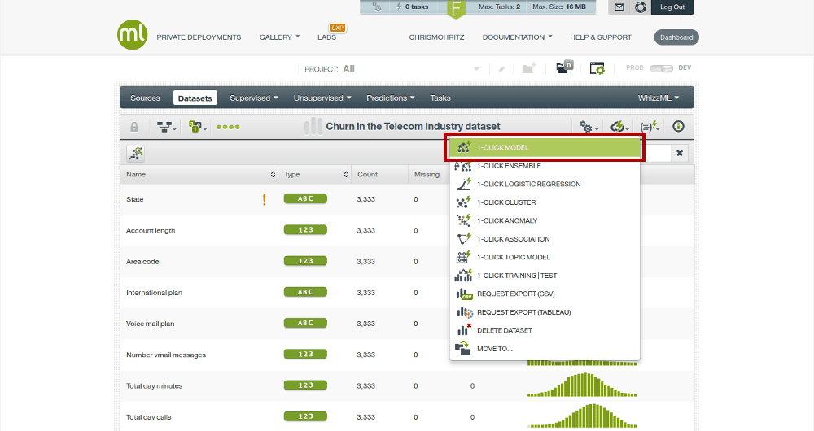Click the BigML logo
Image resolution: width=814 pixels, height=431 pixels.
[133, 35]
